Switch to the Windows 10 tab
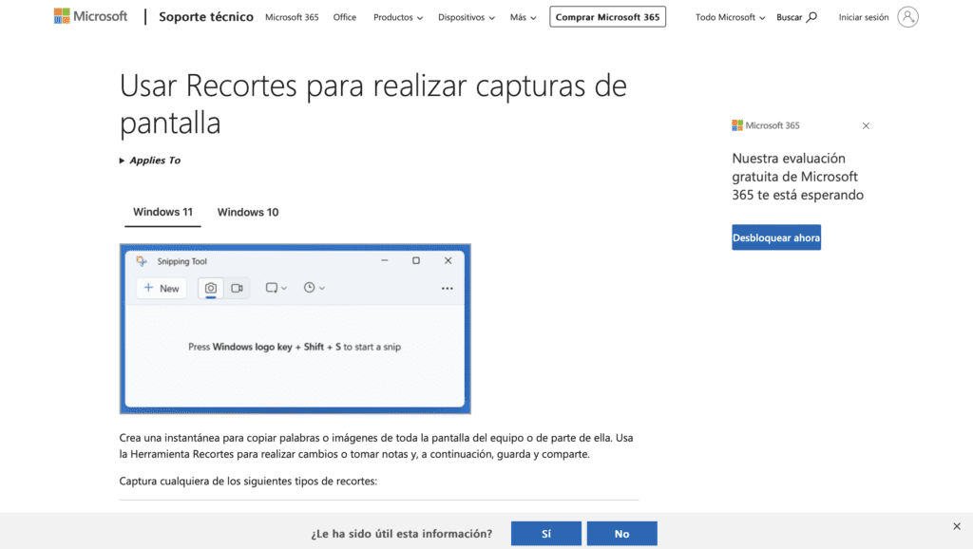The image size is (973, 549). tap(248, 212)
